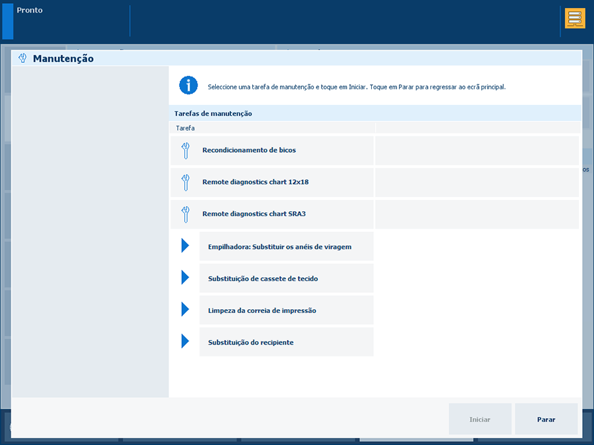
Task: Select Substituição de cassete de tecido task
Action: coord(286,278)
